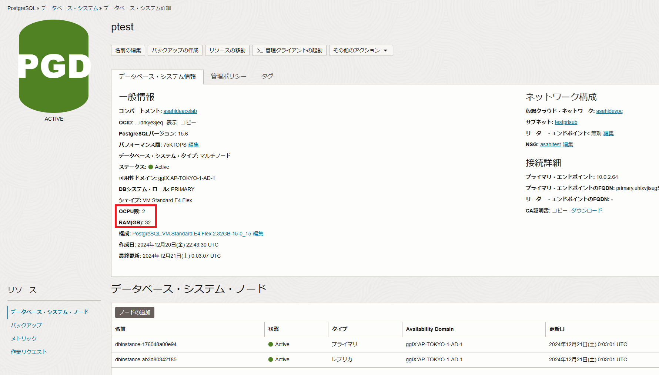Switch to データベース・システム情報 tab
659x375 pixels.
point(157,77)
